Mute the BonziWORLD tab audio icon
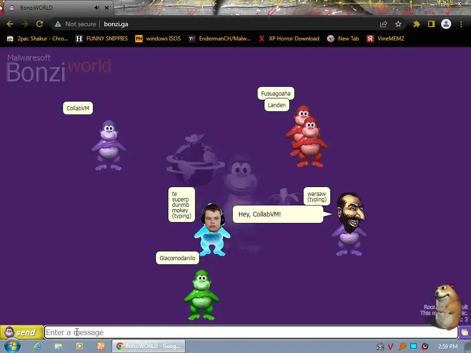The width and height of the screenshot is (471, 353). pyautogui.click(x=97, y=8)
